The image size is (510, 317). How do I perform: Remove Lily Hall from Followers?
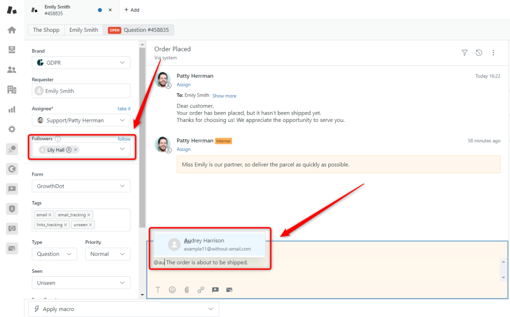[x=76, y=149]
